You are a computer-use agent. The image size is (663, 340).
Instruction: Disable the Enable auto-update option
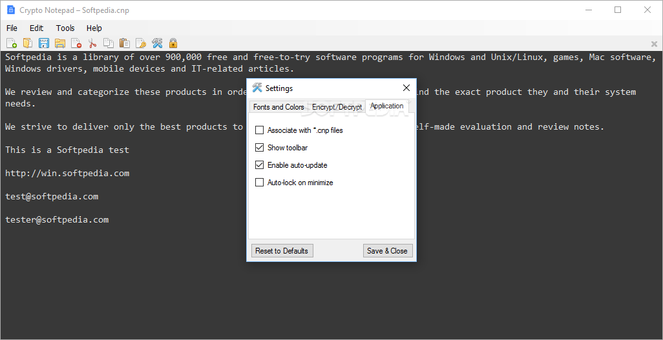[259, 165]
